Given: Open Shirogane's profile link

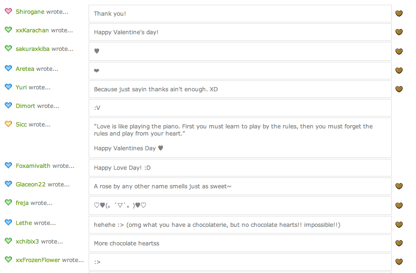Looking at the screenshot, I should tap(30, 11).
